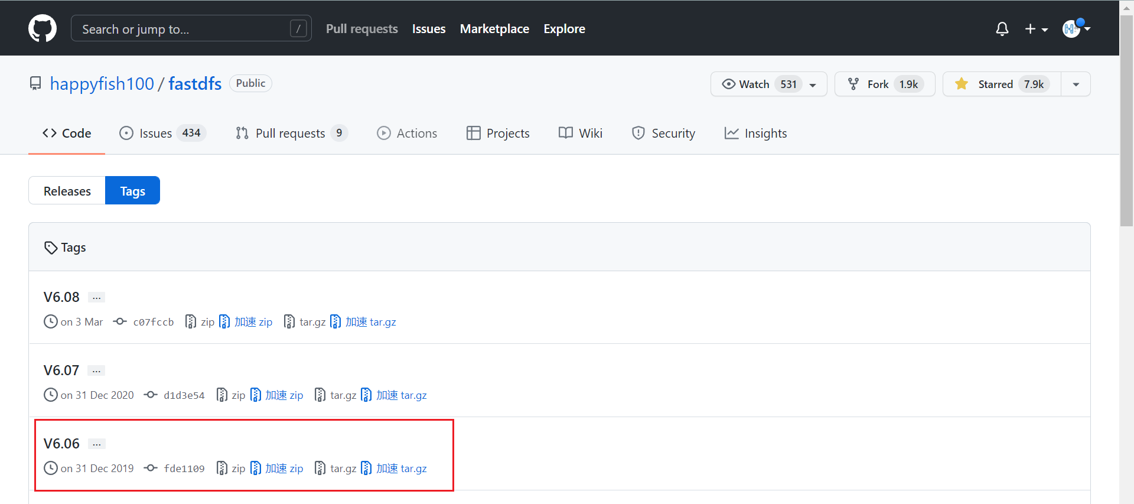The width and height of the screenshot is (1134, 504).
Task: Expand the star lists dropdown arrow
Action: [1076, 84]
